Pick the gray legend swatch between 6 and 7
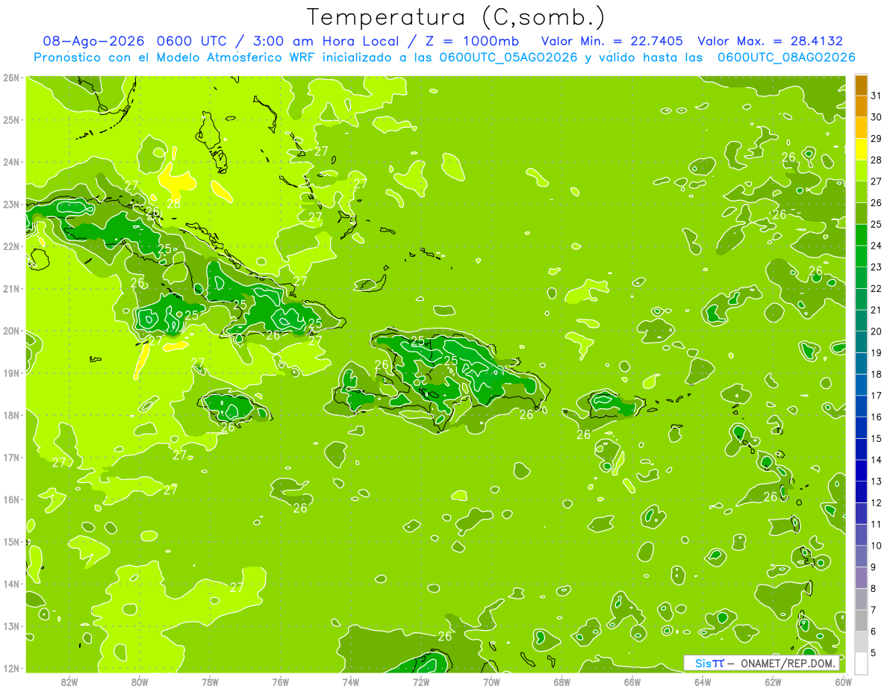Viewport: 896px width, 692px height. click(861, 620)
